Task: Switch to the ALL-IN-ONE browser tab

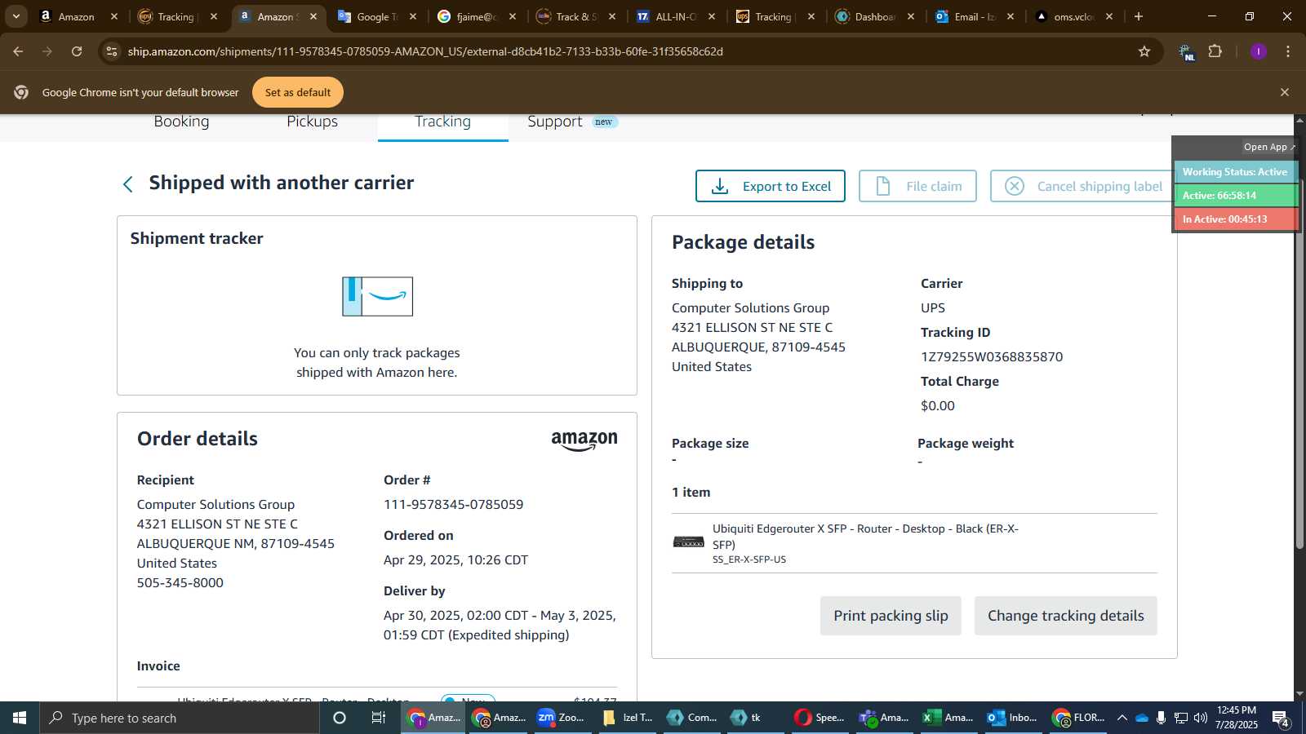Action: point(675,16)
